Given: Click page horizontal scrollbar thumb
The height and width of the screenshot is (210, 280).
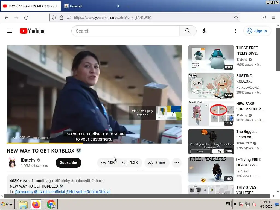Looking at the screenshot, I should (x=137, y=196).
